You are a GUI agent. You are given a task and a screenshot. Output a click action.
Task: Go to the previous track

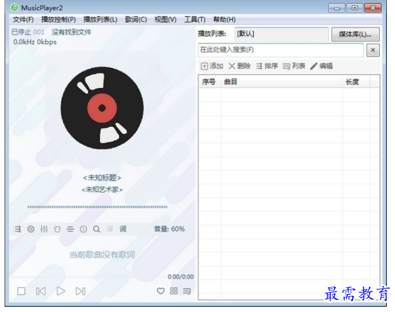click(41, 291)
